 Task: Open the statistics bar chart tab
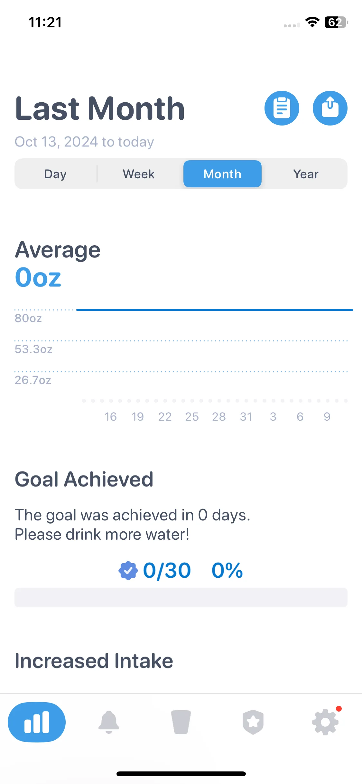[x=37, y=722]
